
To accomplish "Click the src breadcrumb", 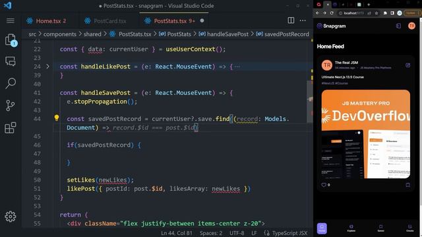I will pyautogui.click(x=32, y=34).
